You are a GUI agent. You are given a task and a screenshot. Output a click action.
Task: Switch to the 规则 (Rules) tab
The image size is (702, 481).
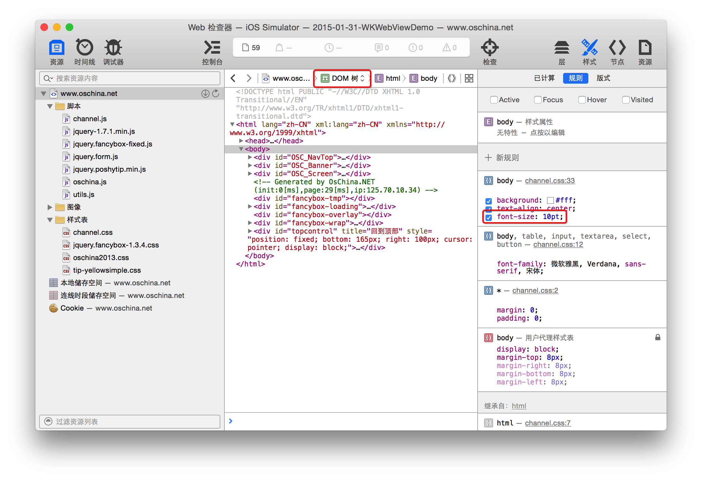[x=575, y=78]
